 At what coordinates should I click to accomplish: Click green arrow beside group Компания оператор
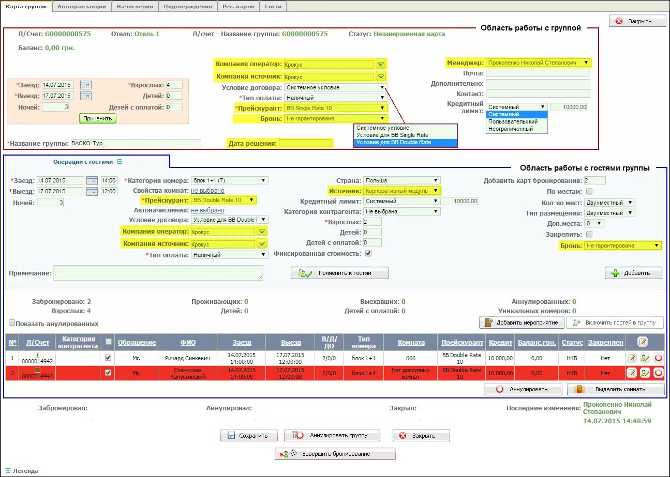point(381,64)
